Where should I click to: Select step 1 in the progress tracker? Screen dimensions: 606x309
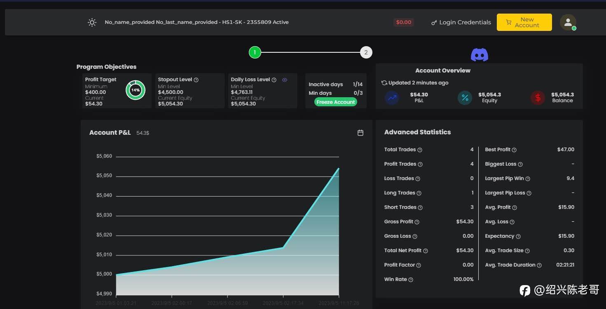click(x=255, y=52)
